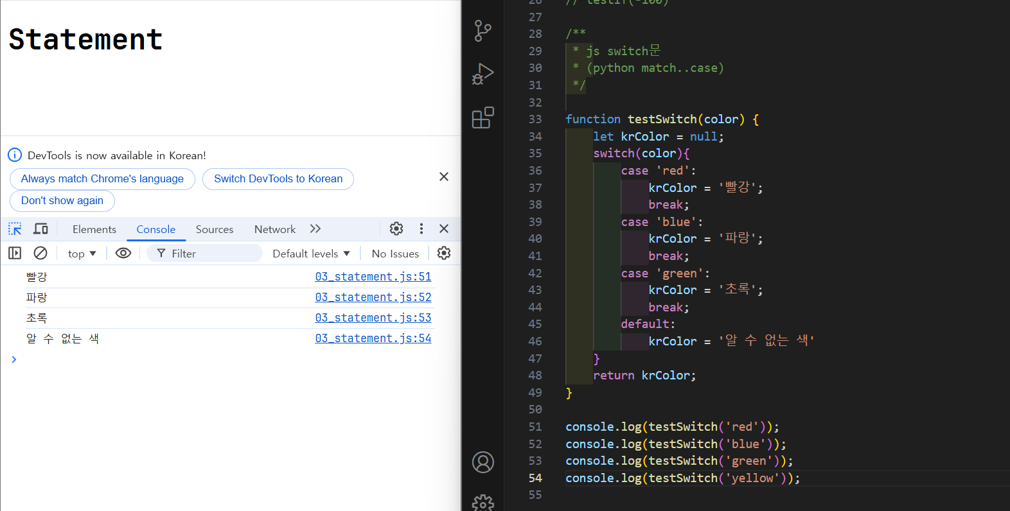Click 'function testSwitch(color)' on line 33

click(x=655, y=119)
